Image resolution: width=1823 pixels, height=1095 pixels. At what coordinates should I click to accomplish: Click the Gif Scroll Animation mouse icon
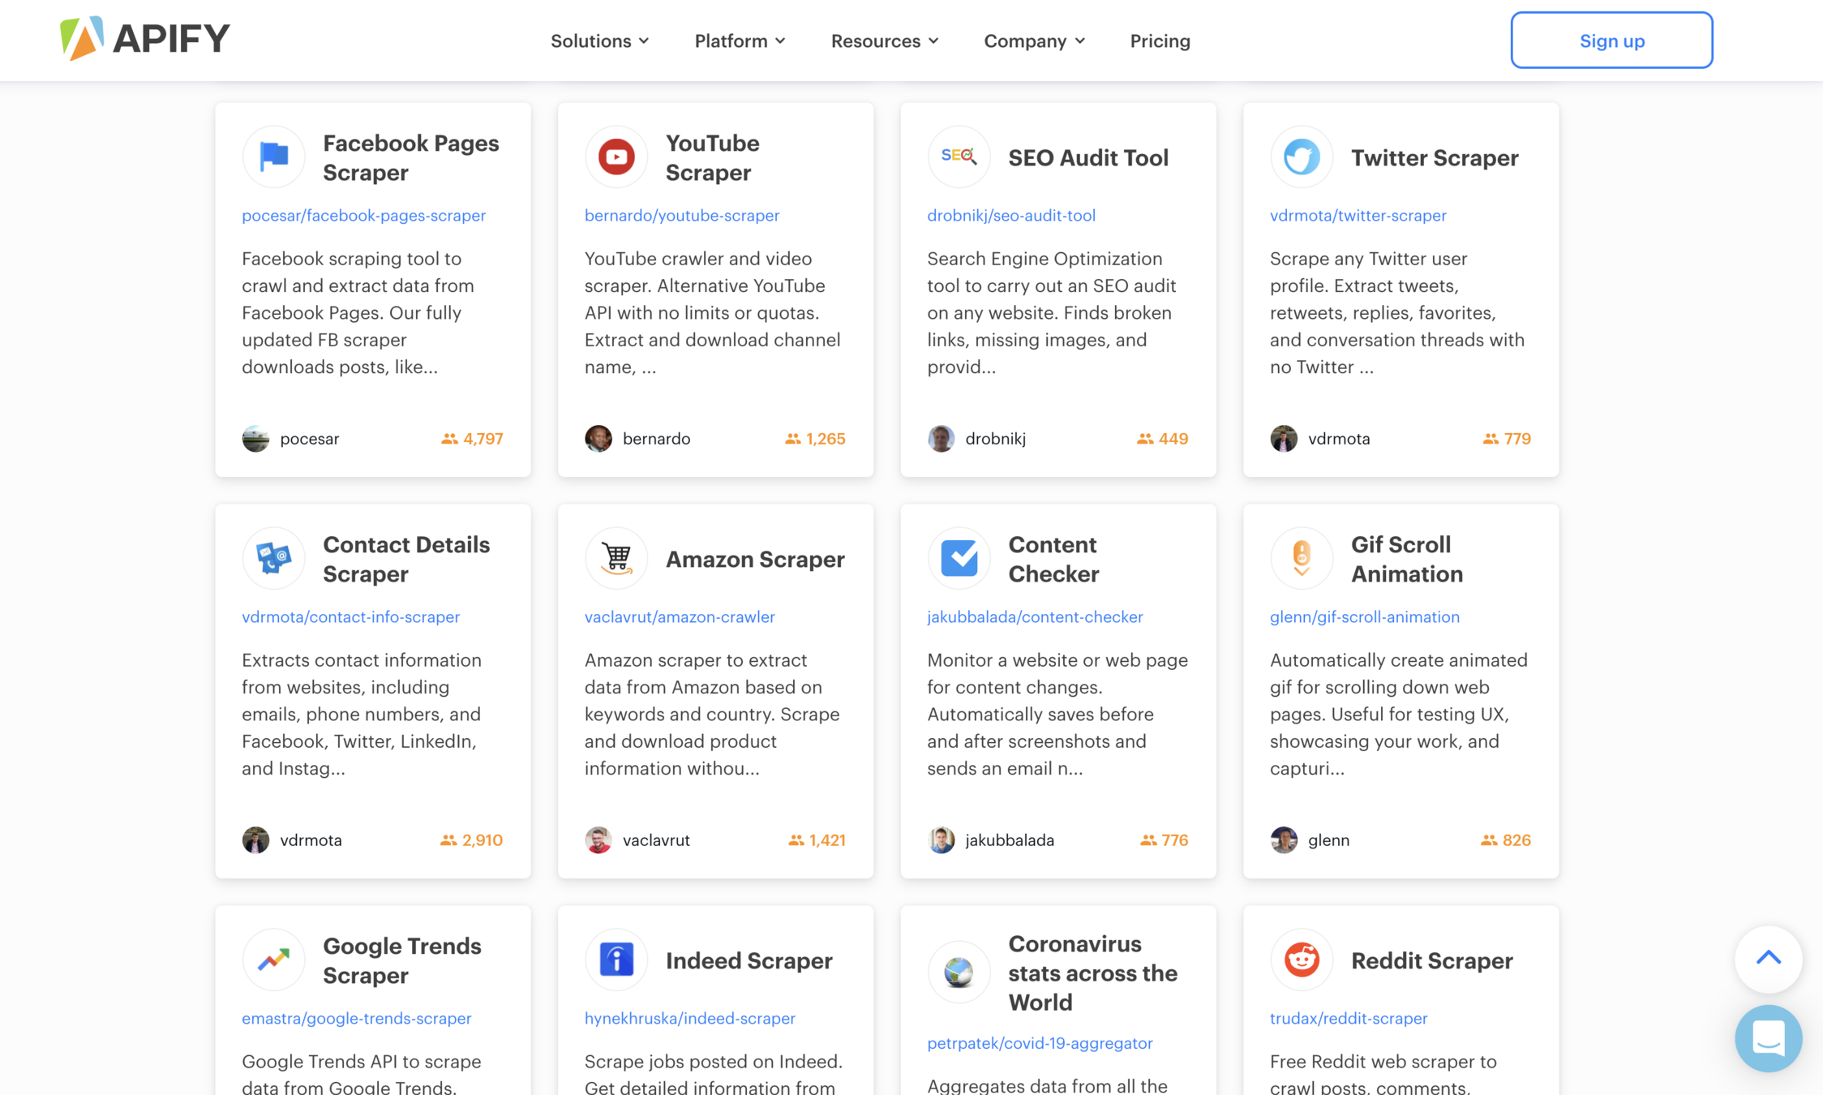1301,558
